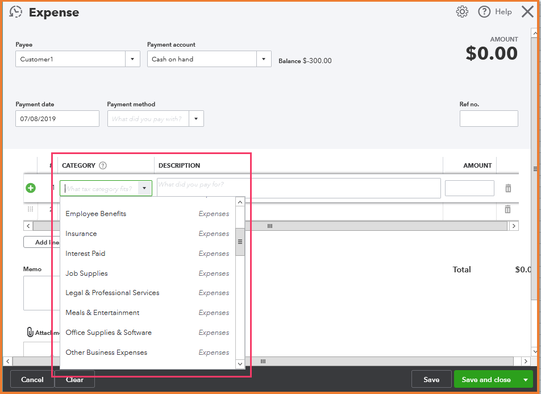Image resolution: width=541 pixels, height=394 pixels.
Task: Click the Help link text
Action: coord(503,12)
